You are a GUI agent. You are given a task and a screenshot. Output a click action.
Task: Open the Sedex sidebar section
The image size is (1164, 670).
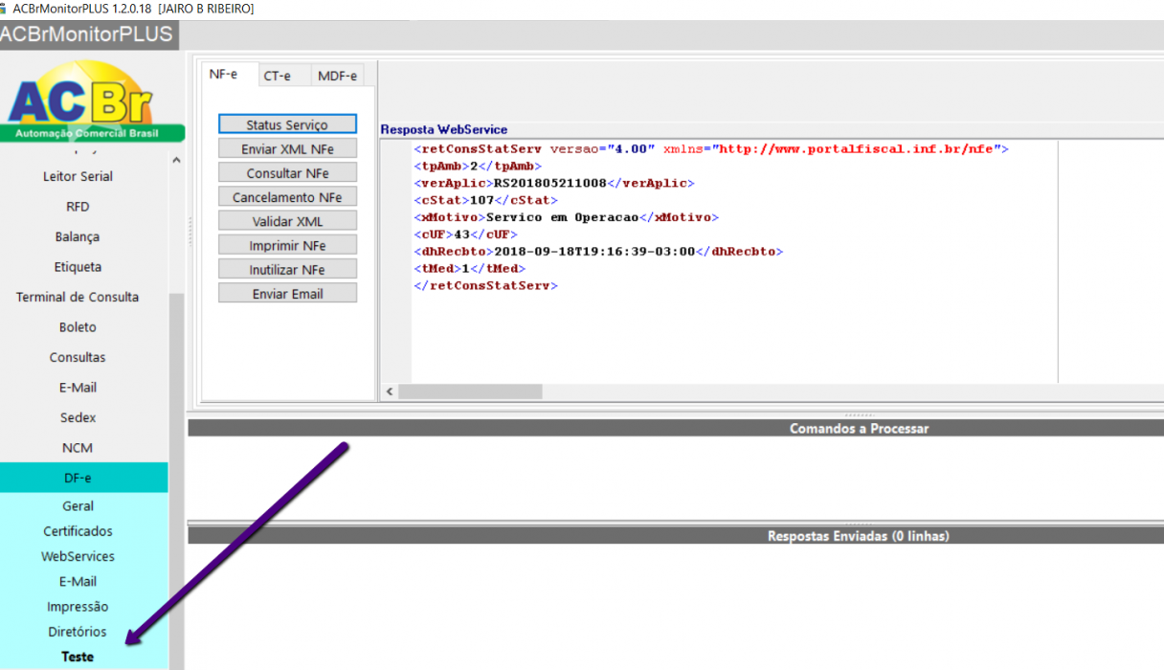78,417
